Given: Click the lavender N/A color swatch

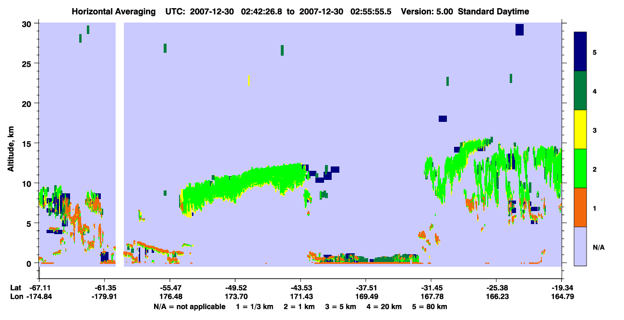Looking at the screenshot, I should (x=580, y=246).
